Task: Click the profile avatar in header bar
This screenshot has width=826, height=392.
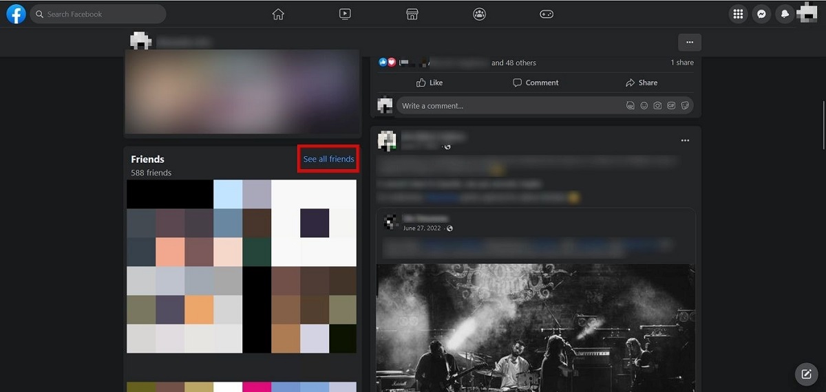Action: (x=141, y=41)
